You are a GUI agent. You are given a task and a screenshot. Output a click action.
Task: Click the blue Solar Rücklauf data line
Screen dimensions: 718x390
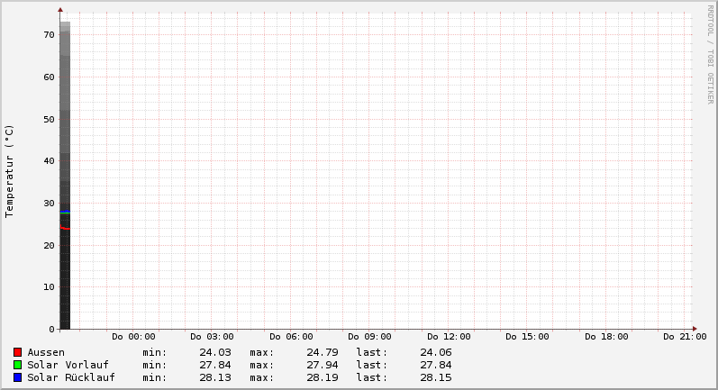pyautogui.click(x=65, y=211)
